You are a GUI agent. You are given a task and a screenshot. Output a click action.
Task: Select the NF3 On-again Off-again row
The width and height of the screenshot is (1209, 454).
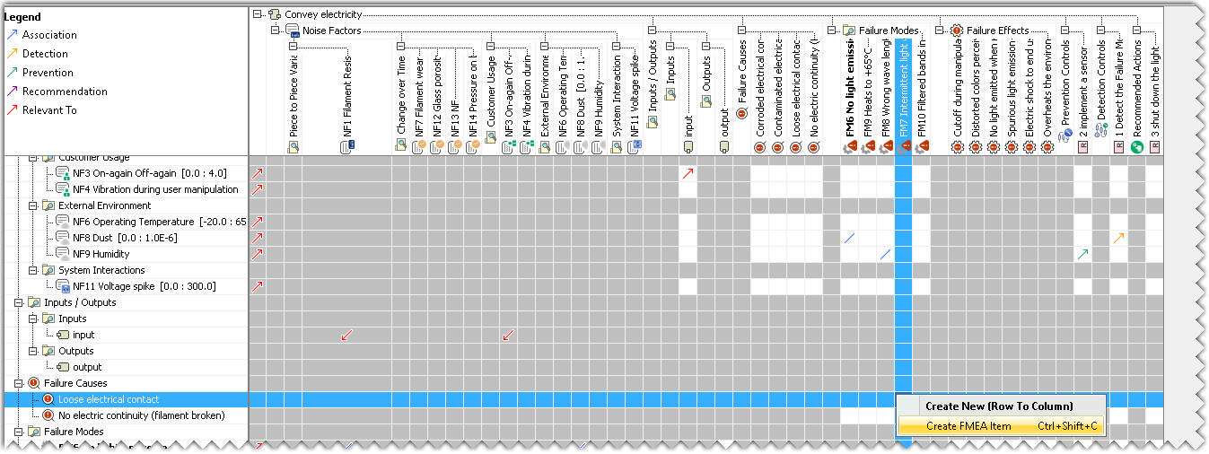coord(126,173)
